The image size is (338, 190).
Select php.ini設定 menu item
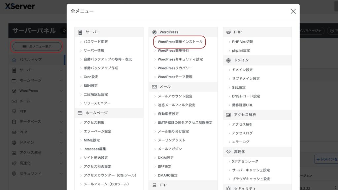pos(241,50)
